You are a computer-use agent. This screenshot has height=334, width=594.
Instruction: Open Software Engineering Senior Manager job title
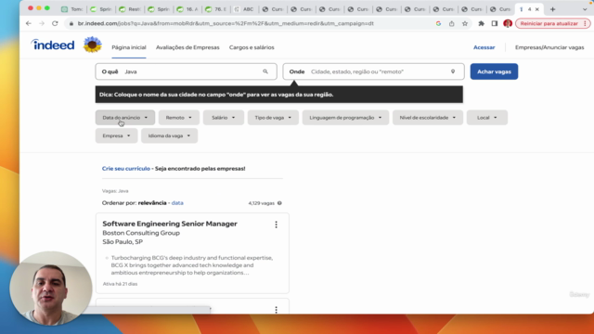(170, 224)
